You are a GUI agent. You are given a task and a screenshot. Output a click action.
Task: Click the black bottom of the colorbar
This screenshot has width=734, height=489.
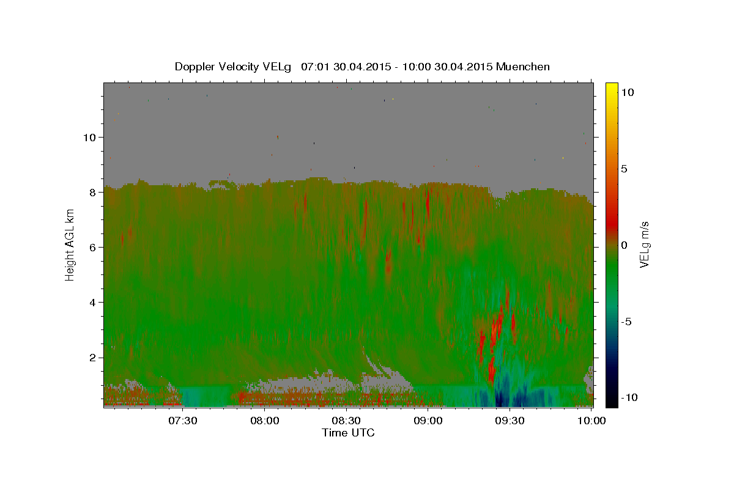(x=612, y=402)
